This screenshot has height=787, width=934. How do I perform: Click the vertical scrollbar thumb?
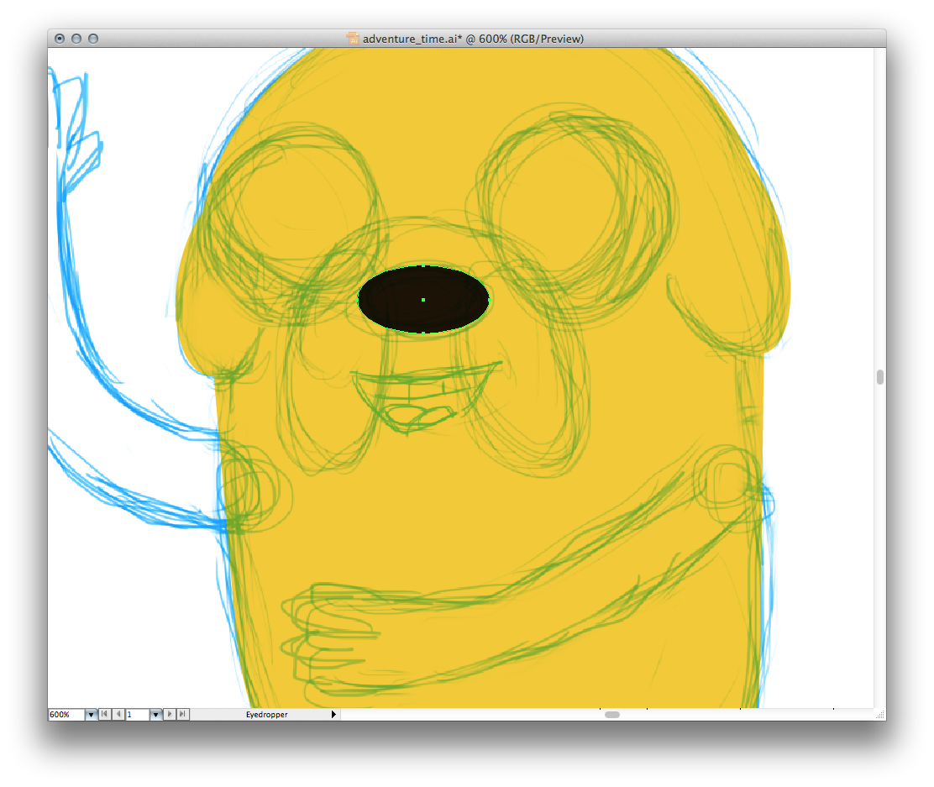pyautogui.click(x=879, y=377)
